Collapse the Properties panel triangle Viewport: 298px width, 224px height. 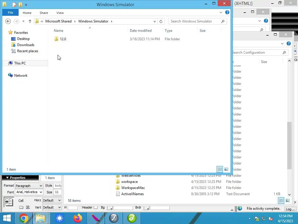click(7, 178)
